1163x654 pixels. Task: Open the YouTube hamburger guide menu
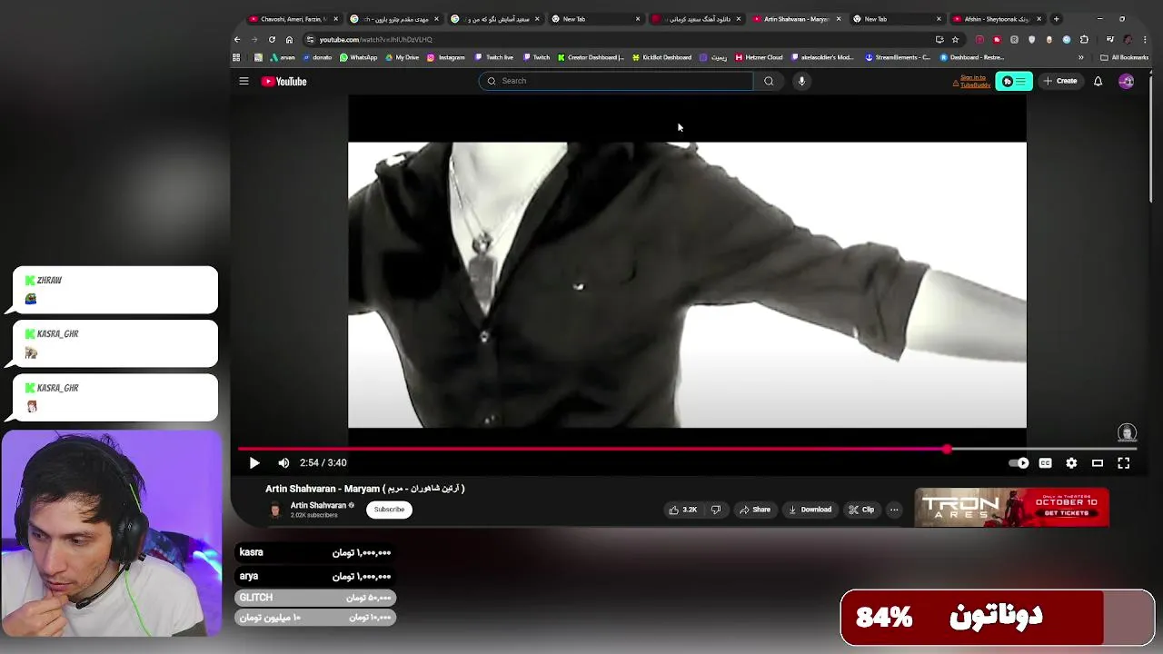(244, 81)
